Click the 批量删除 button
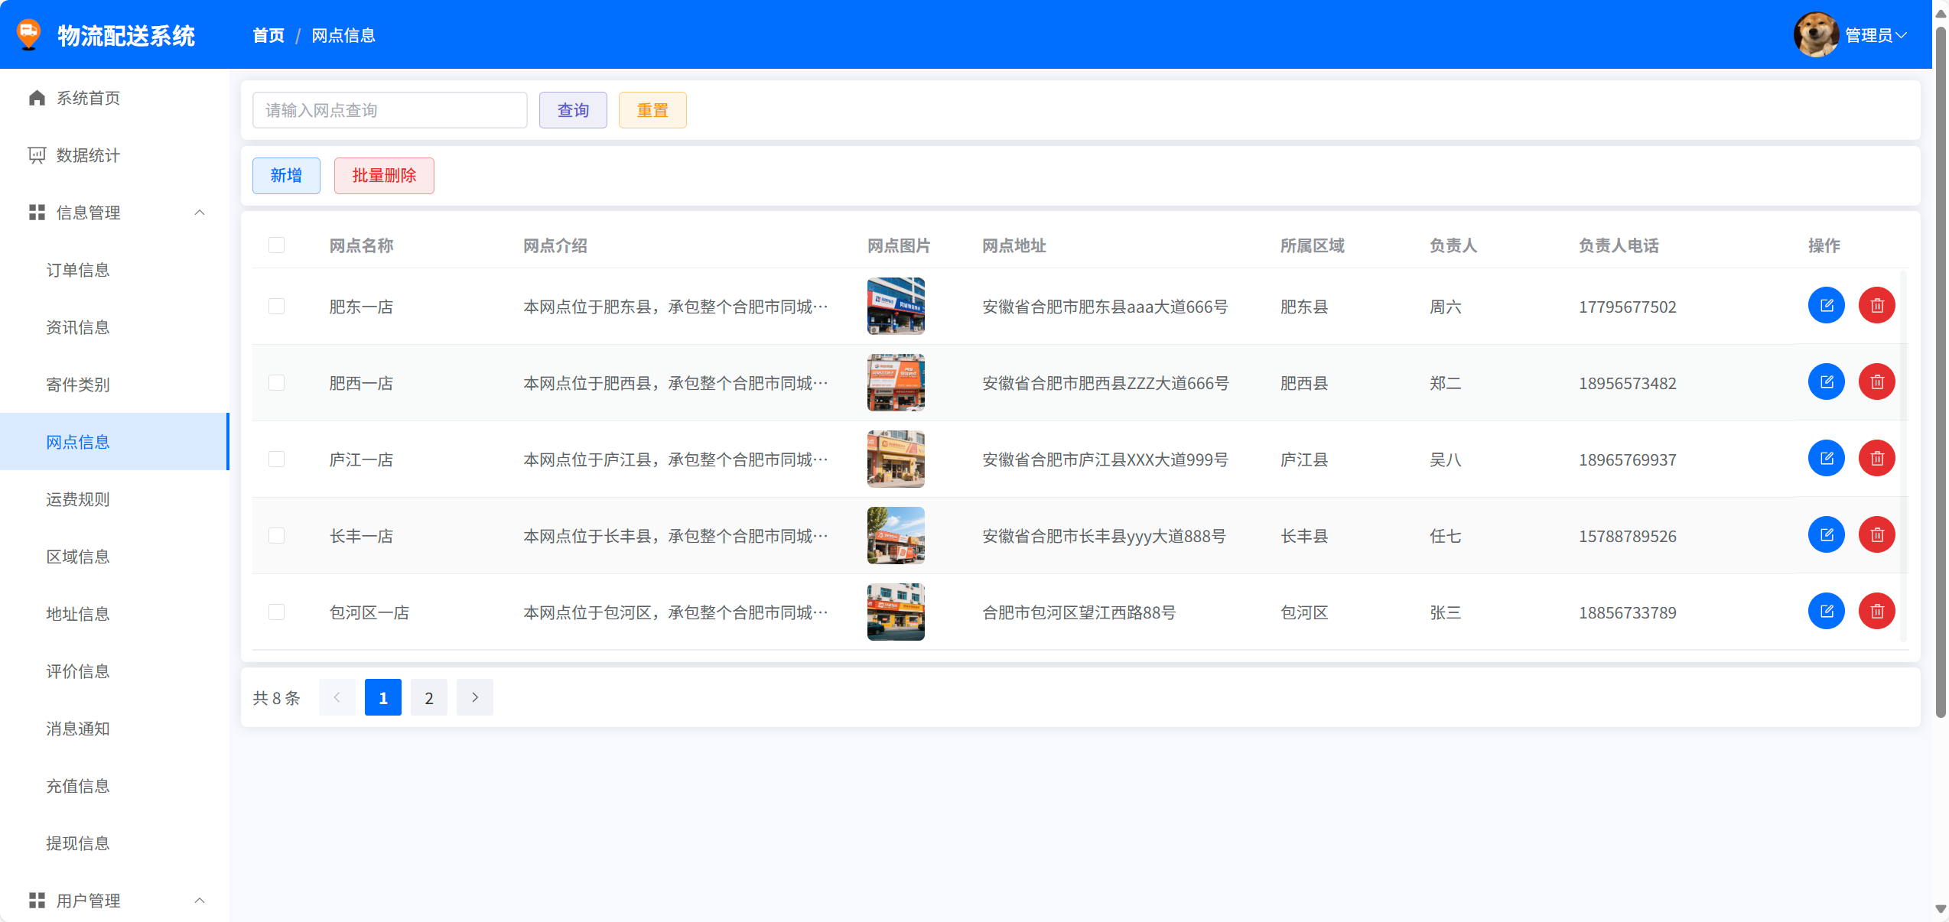This screenshot has width=1949, height=922. [x=384, y=176]
